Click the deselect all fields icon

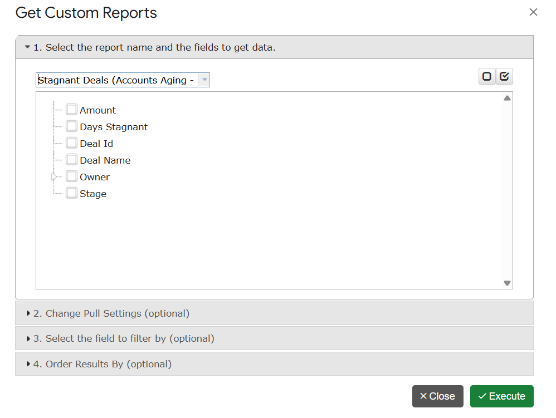tap(487, 77)
